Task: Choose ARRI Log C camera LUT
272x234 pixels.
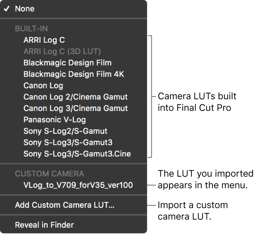Action: coord(73,40)
